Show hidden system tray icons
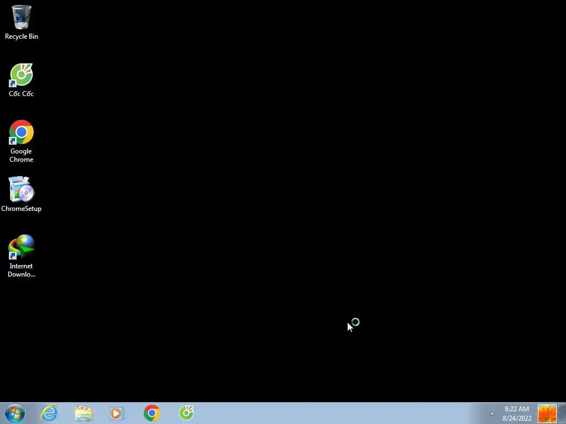Image resolution: width=566 pixels, height=424 pixels. coord(492,414)
